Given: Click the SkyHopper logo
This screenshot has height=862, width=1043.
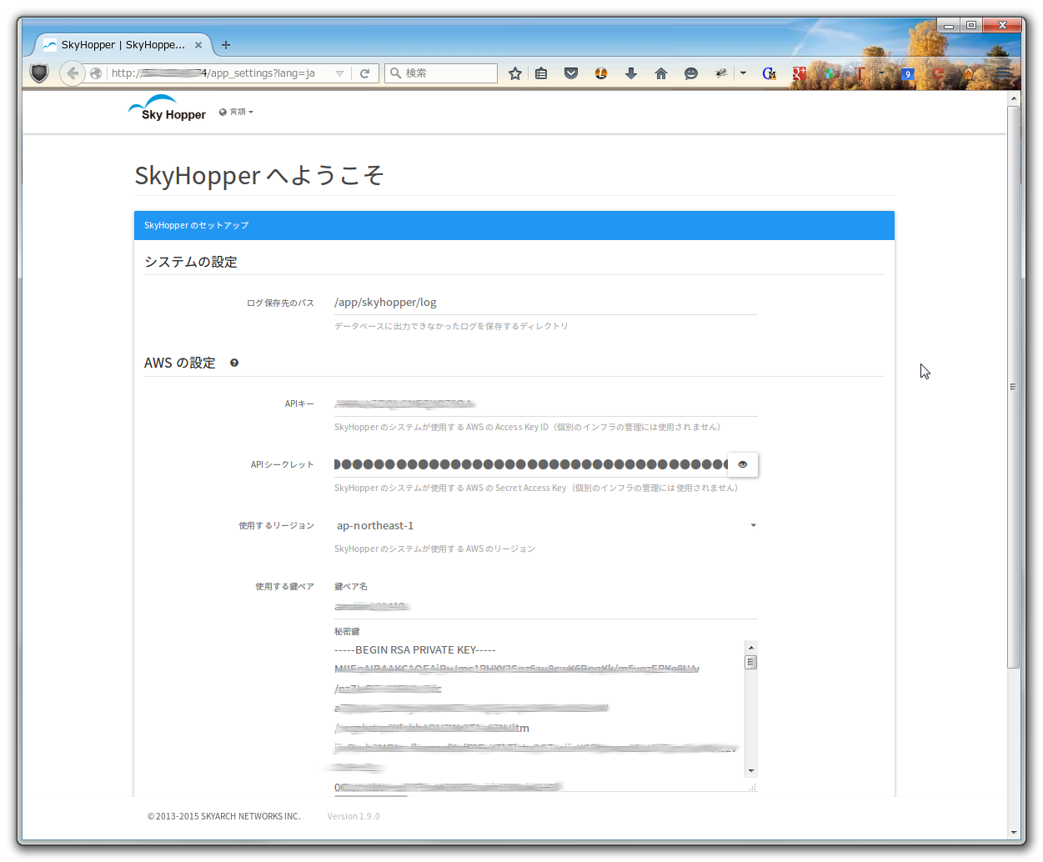Looking at the screenshot, I should (168, 109).
